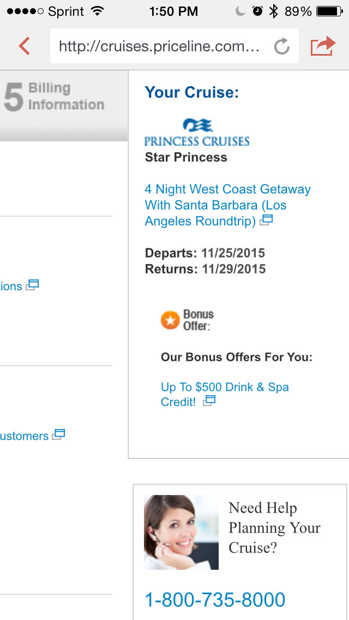Tap the Wi-Fi signal icon
Screen dimensions: 349x620
coord(97,11)
